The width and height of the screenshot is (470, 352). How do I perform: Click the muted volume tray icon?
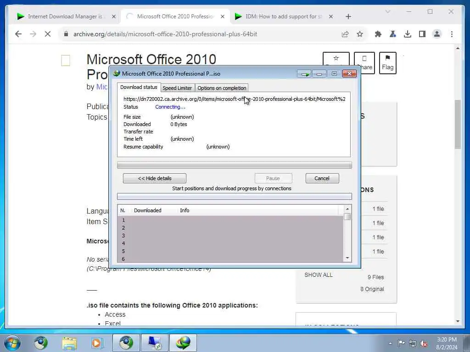click(424, 344)
